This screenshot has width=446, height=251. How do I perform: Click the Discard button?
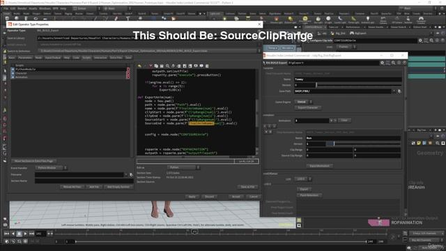[x=209, y=197]
